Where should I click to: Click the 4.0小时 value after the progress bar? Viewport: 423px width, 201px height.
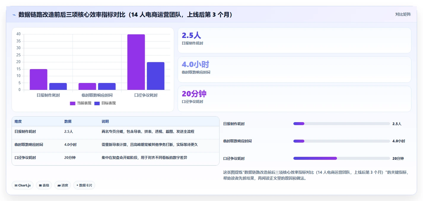(399, 141)
